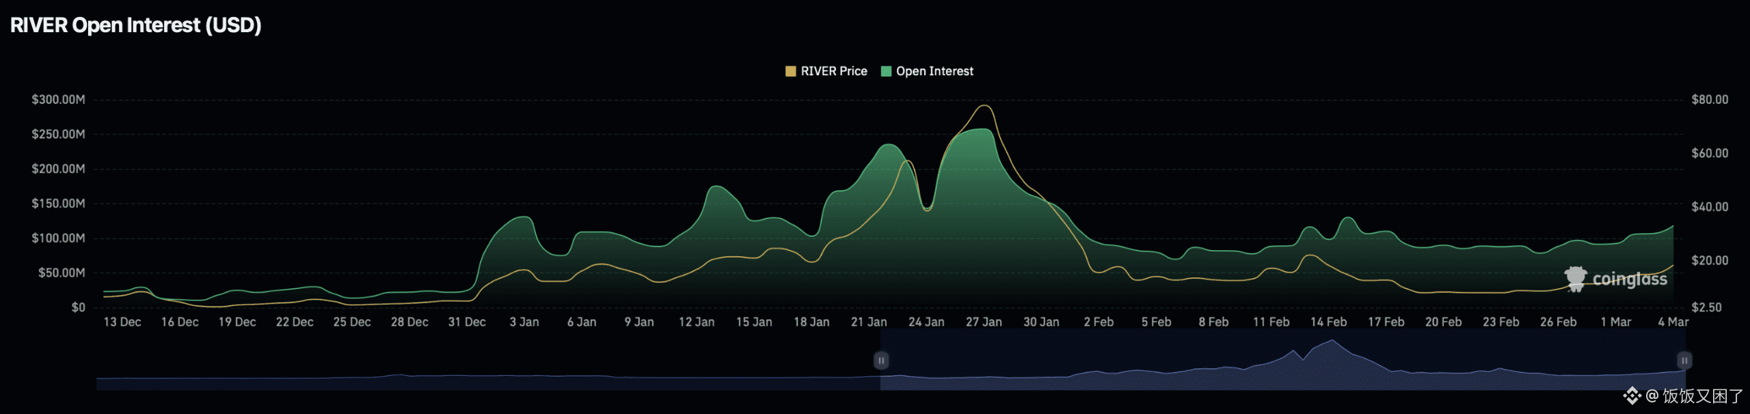Screen dimensions: 1750x414
Task: Click the $200.00M axis label
Action: (x=58, y=169)
